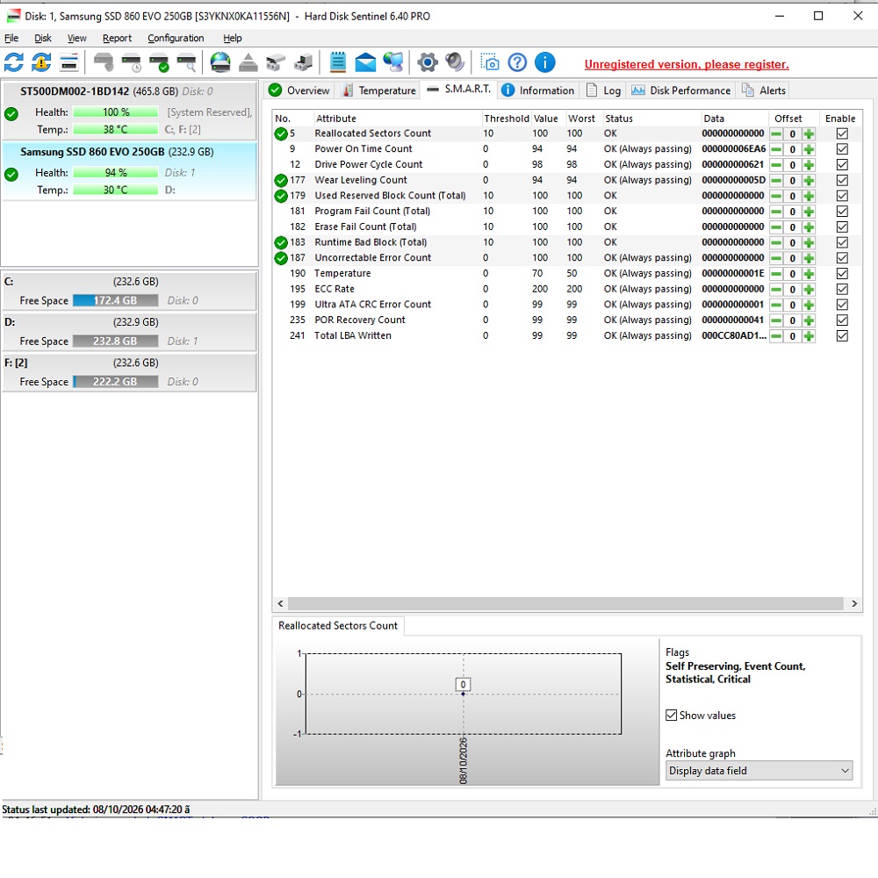Click the refresh icon with warning sign
Viewport: 878px width, 878px height.
pyautogui.click(x=41, y=62)
